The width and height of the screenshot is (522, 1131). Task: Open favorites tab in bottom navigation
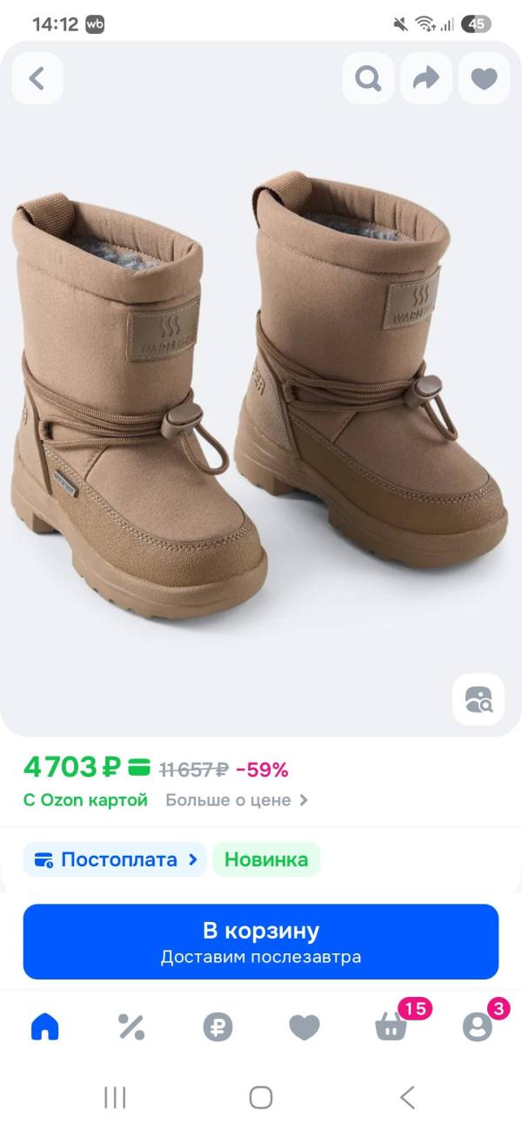pos(304,1027)
